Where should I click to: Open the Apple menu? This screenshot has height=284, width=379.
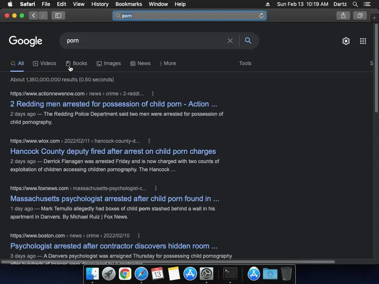(10, 4)
